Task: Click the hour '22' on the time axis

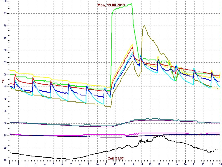Action: [203, 164]
